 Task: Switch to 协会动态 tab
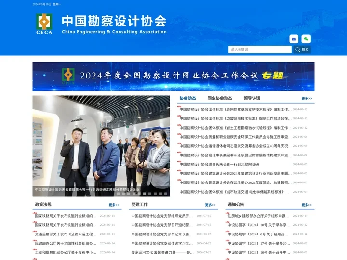(x=187, y=98)
